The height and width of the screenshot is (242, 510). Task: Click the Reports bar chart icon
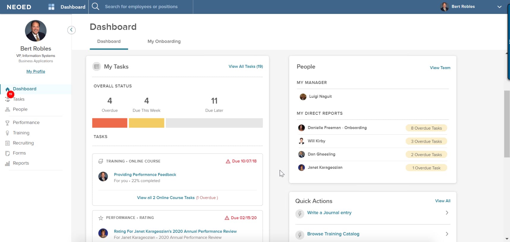click(7, 163)
